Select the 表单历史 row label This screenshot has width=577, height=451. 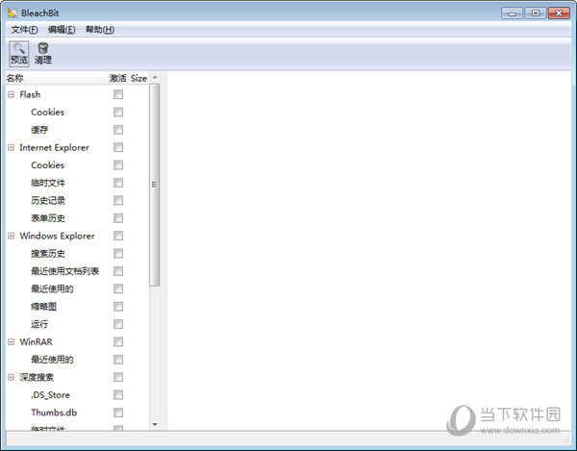pos(48,218)
